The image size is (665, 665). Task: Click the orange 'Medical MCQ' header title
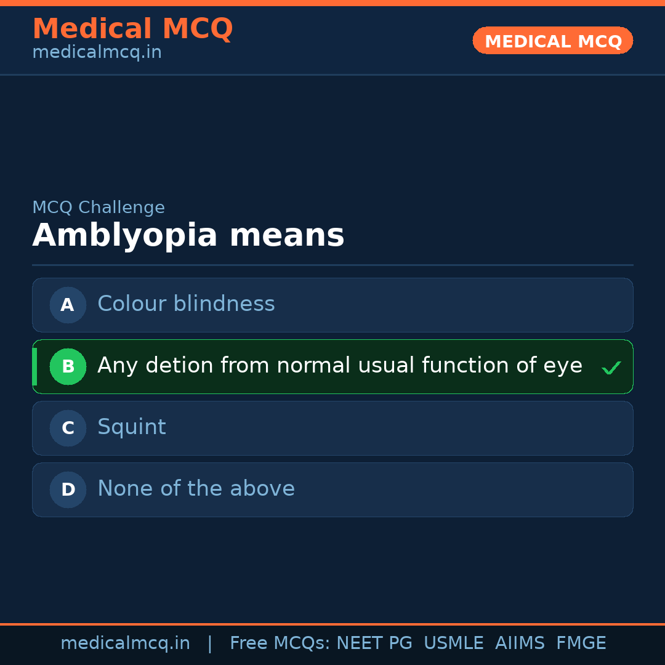coord(132,29)
